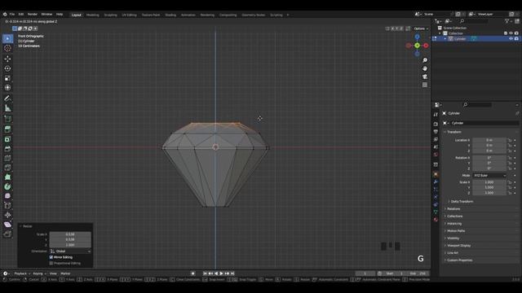Choose the Inset Faces tool
This screenshot has height=293, width=522.
pos(7,139)
